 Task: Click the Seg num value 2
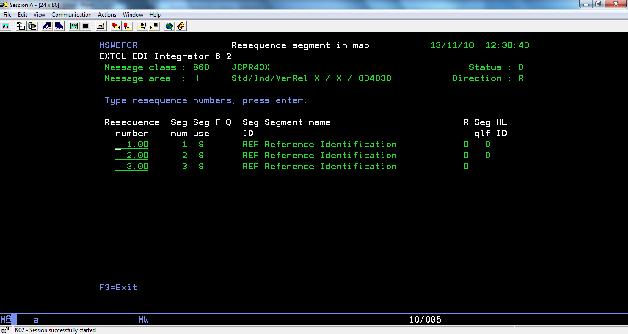pos(184,156)
